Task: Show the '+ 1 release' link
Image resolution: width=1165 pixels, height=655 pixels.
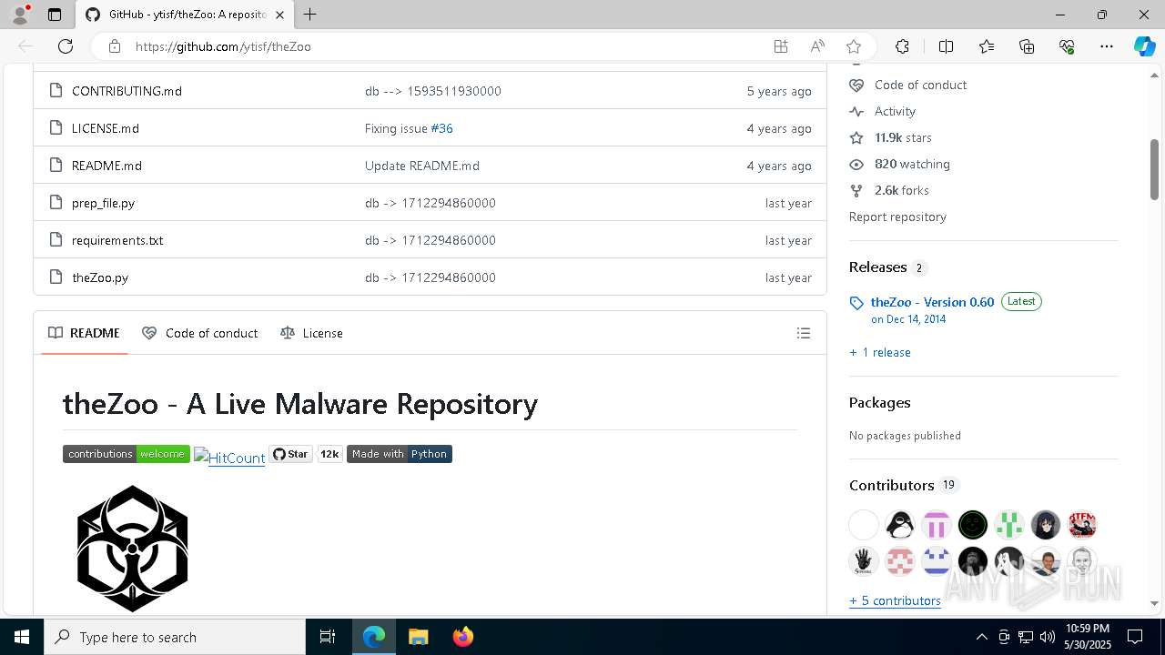Action: click(x=879, y=352)
